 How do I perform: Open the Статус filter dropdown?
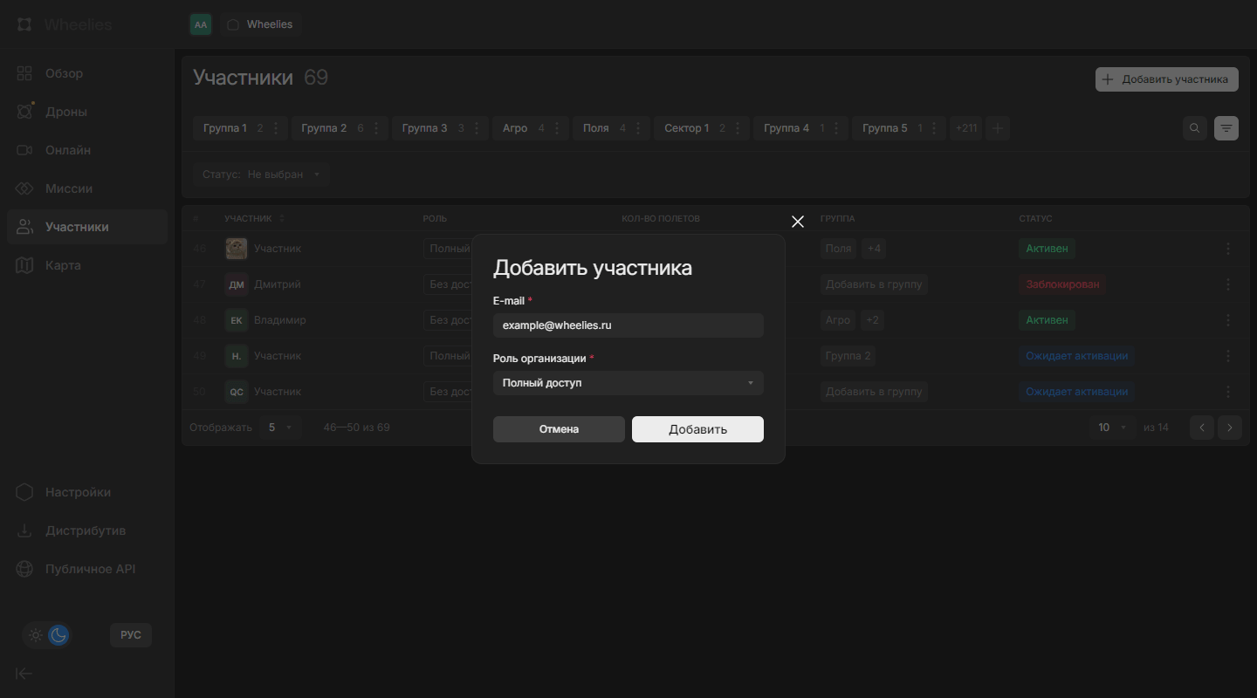click(x=261, y=174)
